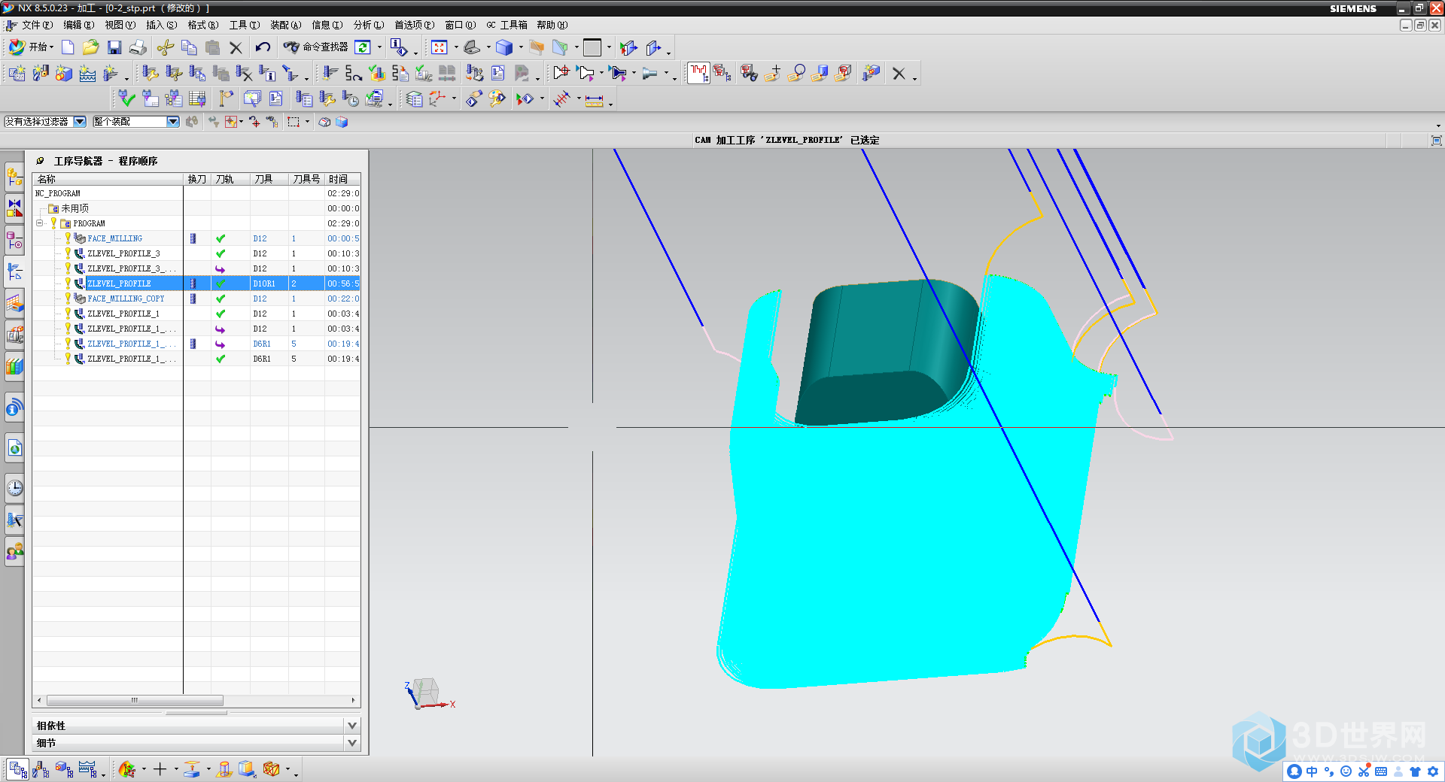Click the XYZ orientation triad cube

[426, 693]
